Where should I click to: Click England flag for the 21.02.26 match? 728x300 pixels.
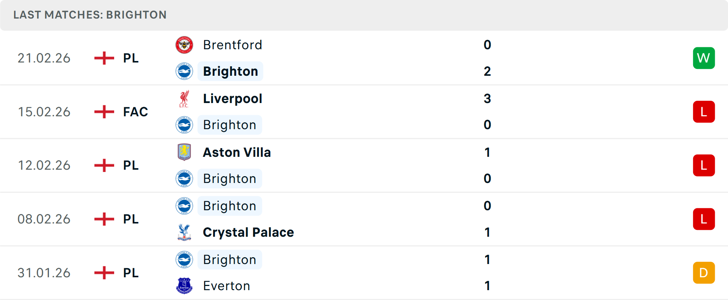coord(104,58)
